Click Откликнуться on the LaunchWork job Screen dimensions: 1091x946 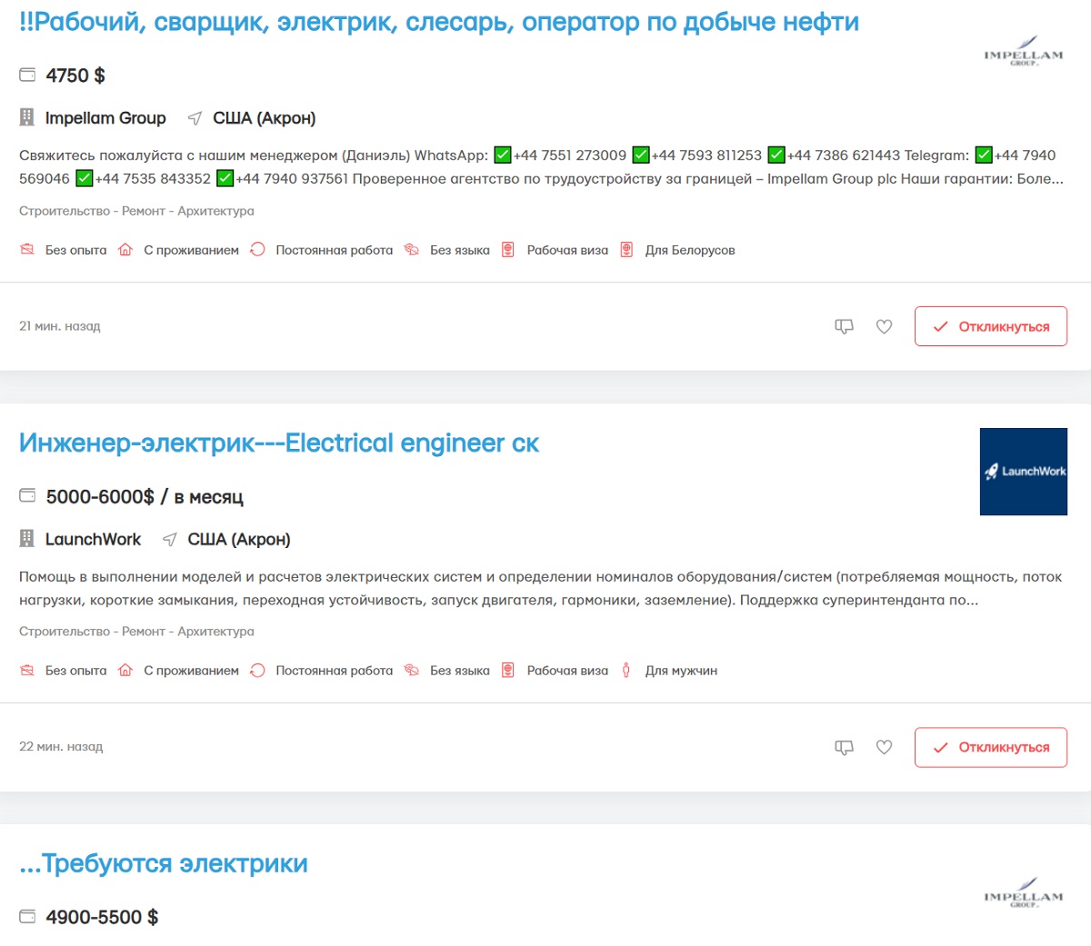click(990, 747)
